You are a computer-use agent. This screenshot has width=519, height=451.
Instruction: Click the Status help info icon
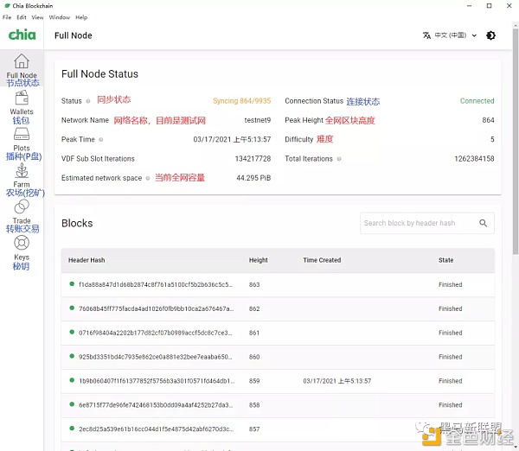coord(88,101)
